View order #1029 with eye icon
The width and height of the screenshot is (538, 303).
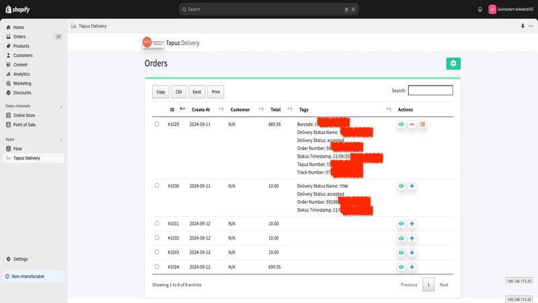[401, 125]
